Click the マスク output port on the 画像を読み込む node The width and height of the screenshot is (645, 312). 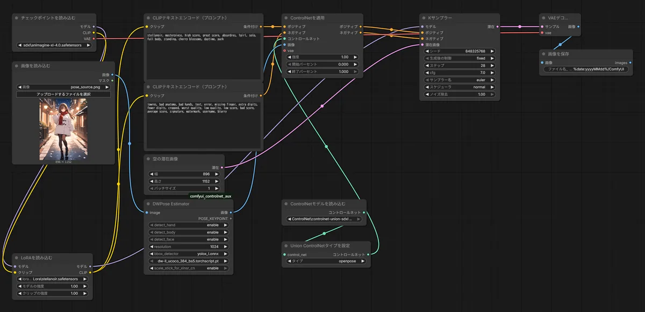click(x=112, y=81)
